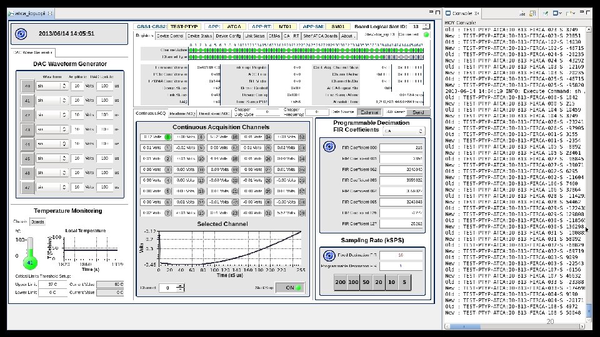Image resolution: width=600 pixels, height=337 pixels.
Task: Click the channel 32 number indicator
Action: coord(302,137)
